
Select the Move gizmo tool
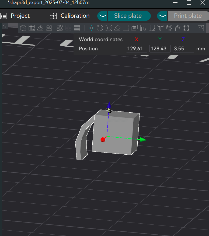91,28
